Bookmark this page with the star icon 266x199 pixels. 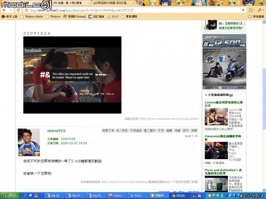[x=27, y=10]
